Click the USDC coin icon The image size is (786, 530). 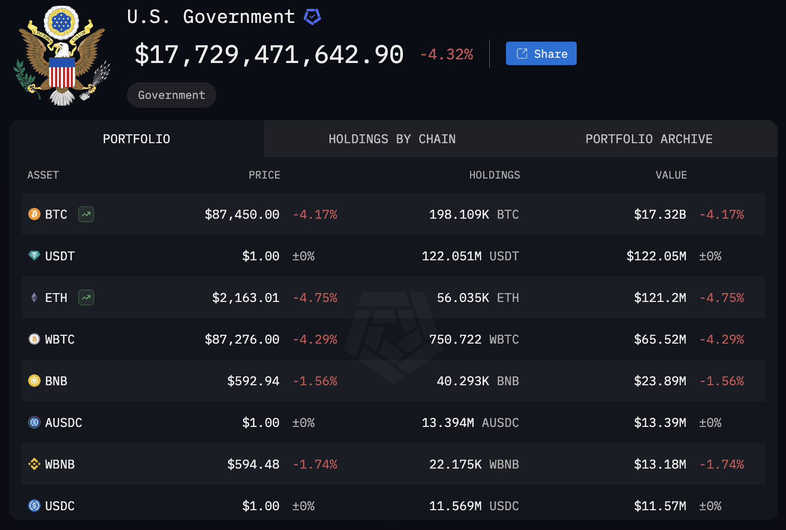click(x=34, y=506)
